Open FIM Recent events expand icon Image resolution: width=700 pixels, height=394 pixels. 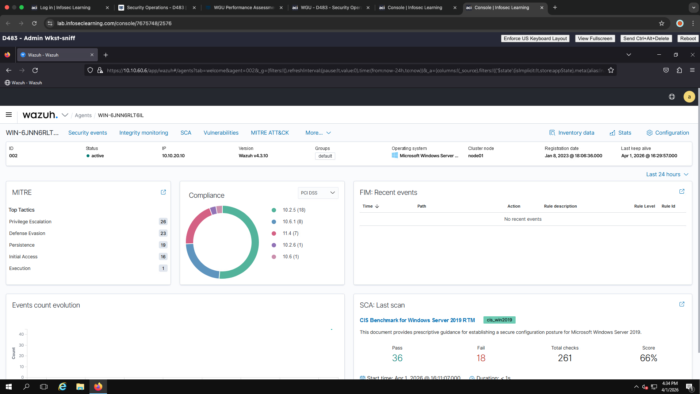pyautogui.click(x=681, y=192)
